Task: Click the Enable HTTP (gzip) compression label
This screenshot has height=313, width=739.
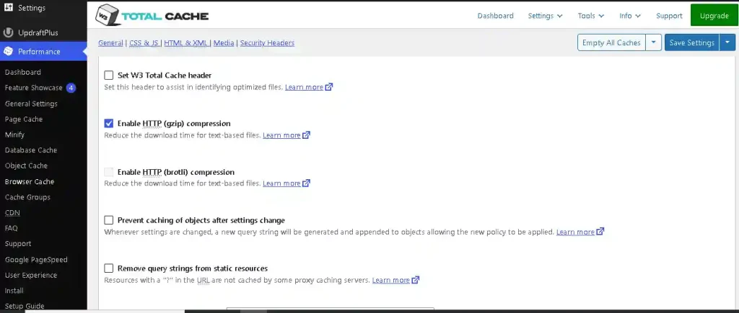Action: click(x=174, y=124)
